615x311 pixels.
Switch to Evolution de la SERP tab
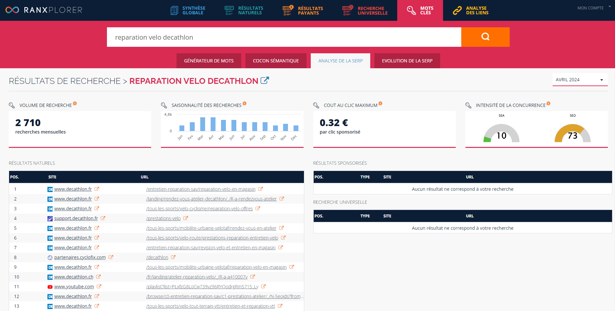[407, 61]
